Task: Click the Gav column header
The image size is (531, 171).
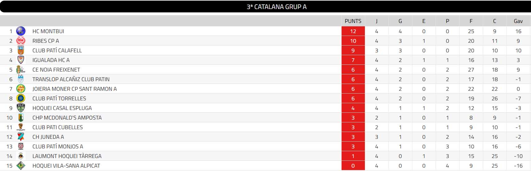Action: [x=518, y=21]
